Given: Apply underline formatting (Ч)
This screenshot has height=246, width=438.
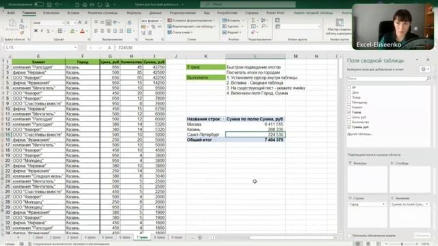Looking at the screenshot, I should 48,31.
